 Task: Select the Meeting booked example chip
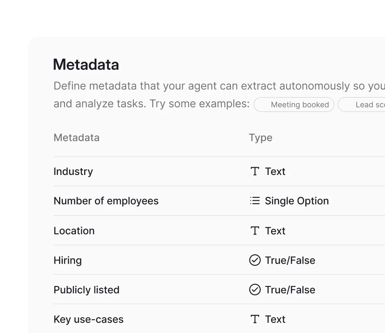coord(294,105)
